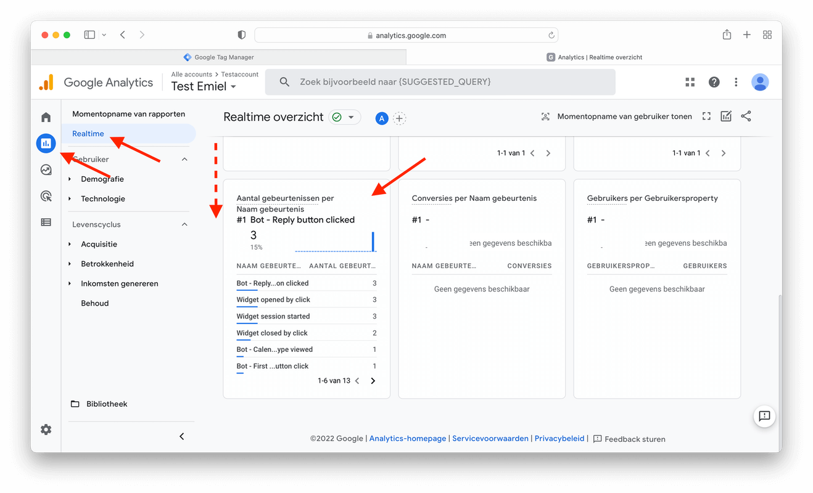Click the Widget closed by click row
813x493 pixels.
click(x=306, y=333)
